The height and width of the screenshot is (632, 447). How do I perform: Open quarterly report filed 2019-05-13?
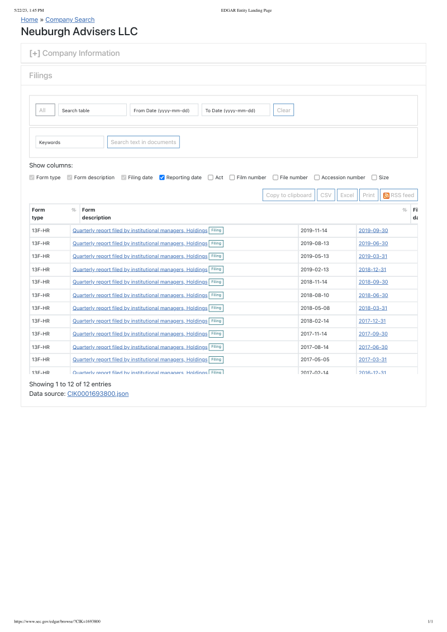[140, 256]
